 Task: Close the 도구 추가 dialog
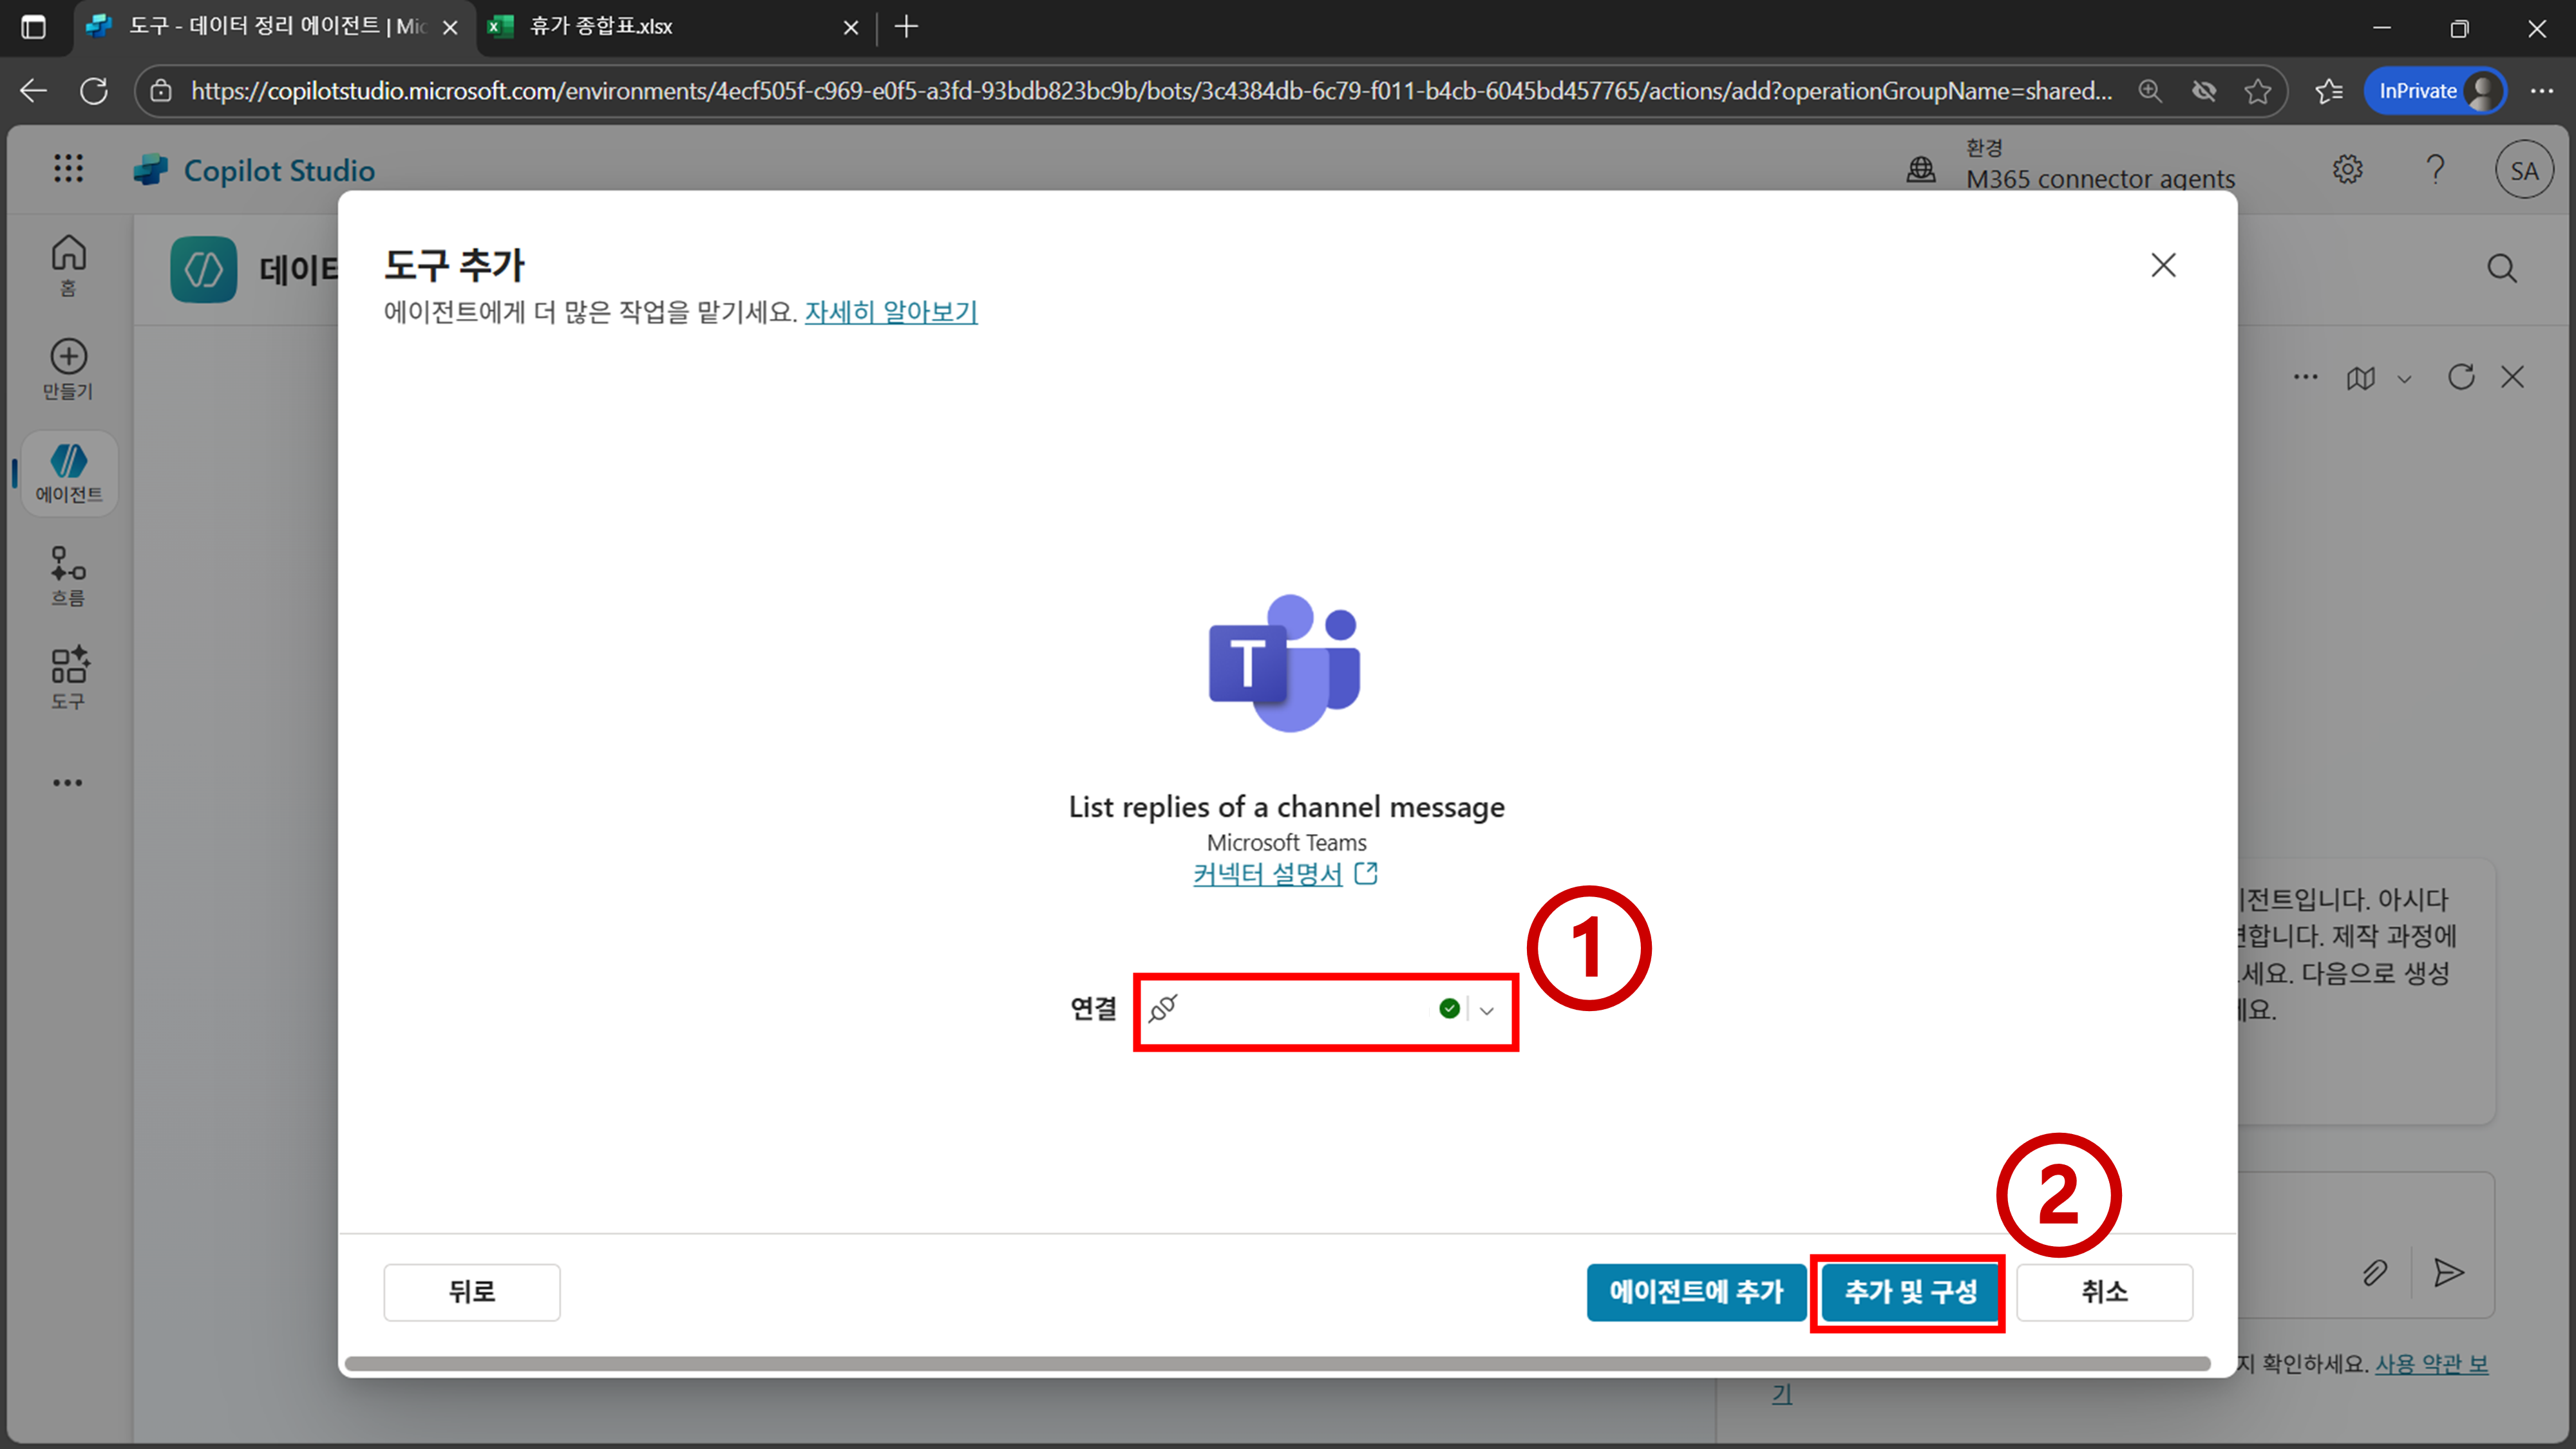click(x=2163, y=265)
